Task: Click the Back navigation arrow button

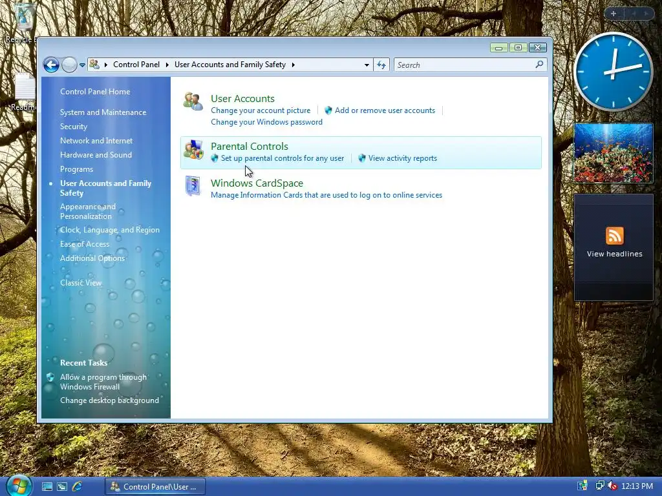Action: (x=51, y=65)
